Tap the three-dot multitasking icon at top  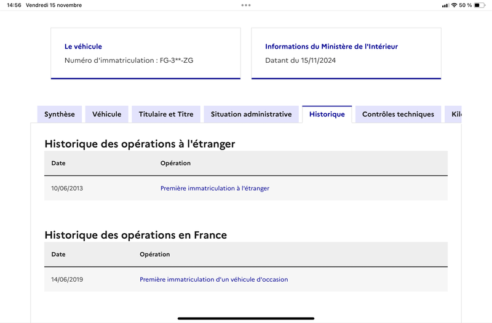(246, 5)
